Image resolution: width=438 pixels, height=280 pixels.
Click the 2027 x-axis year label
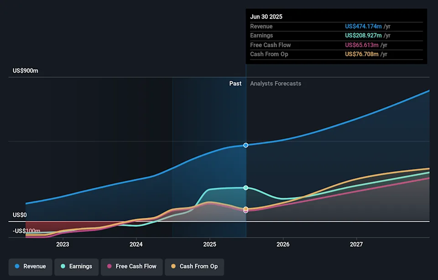356,244
